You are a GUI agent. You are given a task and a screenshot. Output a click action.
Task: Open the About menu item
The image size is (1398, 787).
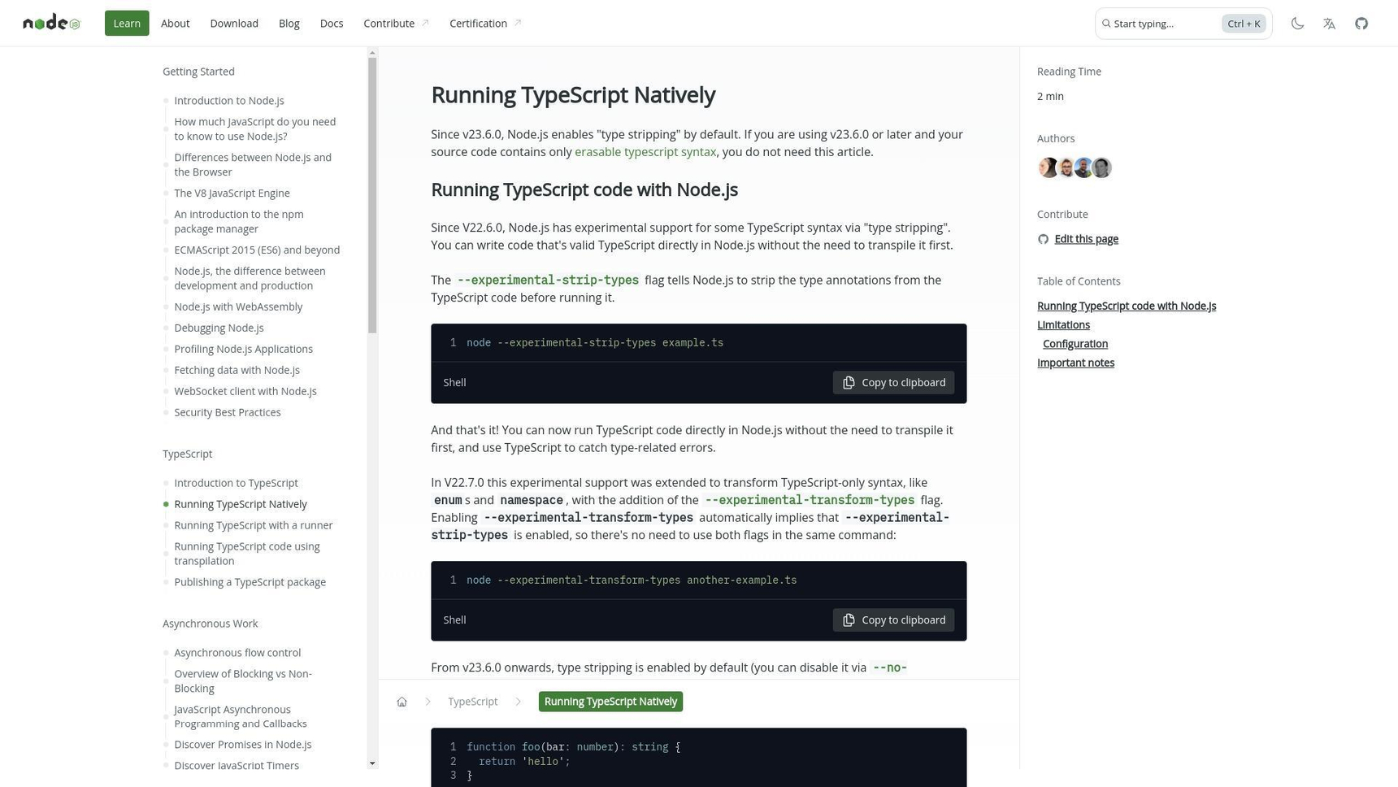[x=176, y=24]
